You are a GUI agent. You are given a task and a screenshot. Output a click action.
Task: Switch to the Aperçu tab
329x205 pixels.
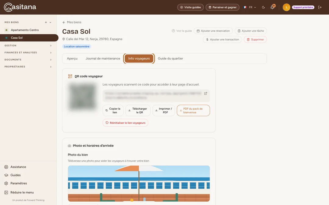[x=72, y=59]
